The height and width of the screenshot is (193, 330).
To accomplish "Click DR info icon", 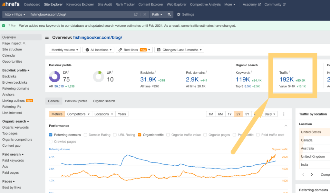I will (69, 72).
